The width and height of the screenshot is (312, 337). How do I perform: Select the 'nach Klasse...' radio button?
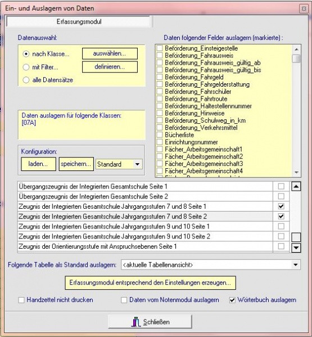click(x=26, y=54)
